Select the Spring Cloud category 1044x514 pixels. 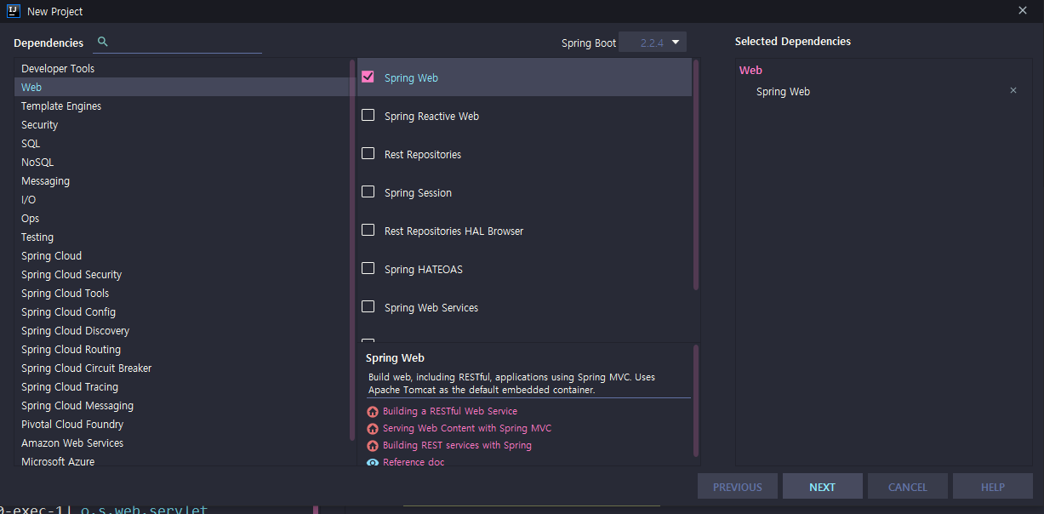point(181,255)
